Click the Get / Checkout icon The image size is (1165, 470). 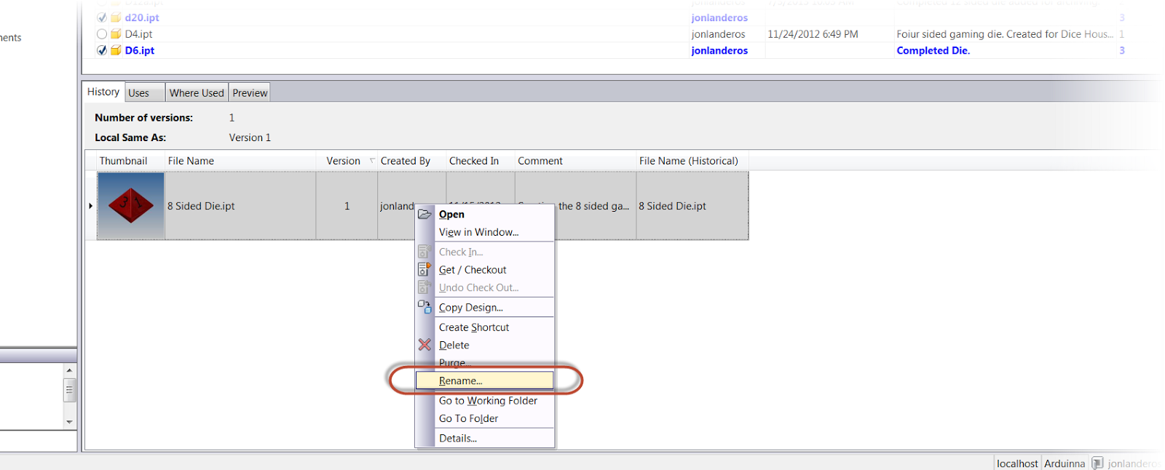pyautogui.click(x=424, y=269)
